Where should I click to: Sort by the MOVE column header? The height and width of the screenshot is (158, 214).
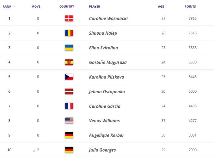(36, 7)
